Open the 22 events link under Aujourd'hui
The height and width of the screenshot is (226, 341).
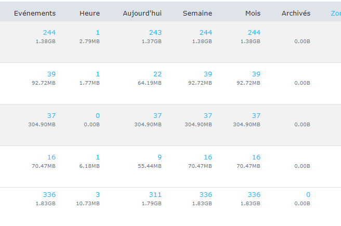pos(158,74)
